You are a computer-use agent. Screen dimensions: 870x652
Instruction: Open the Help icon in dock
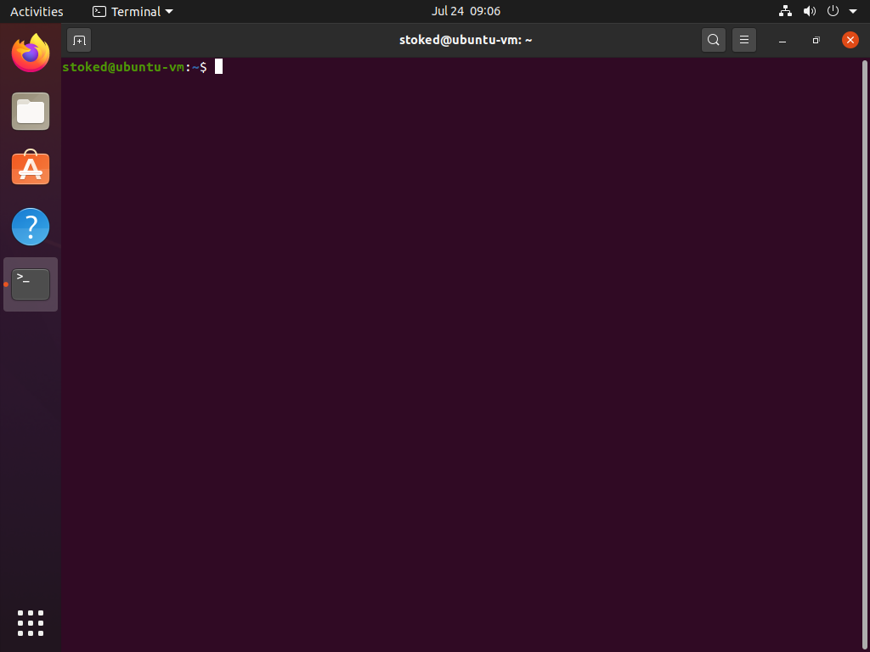(31, 227)
